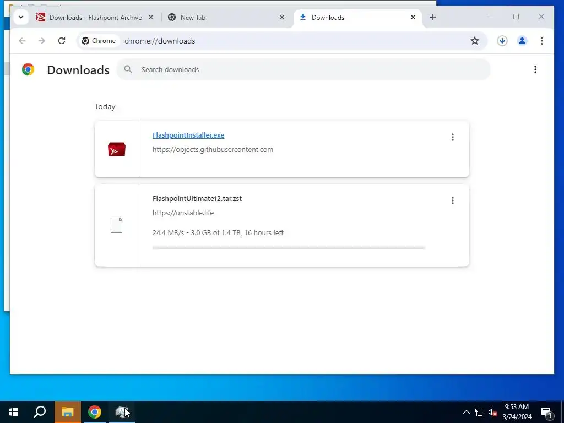Open the Windows Start menu
564x423 pixels.
(x=13, y=412)
